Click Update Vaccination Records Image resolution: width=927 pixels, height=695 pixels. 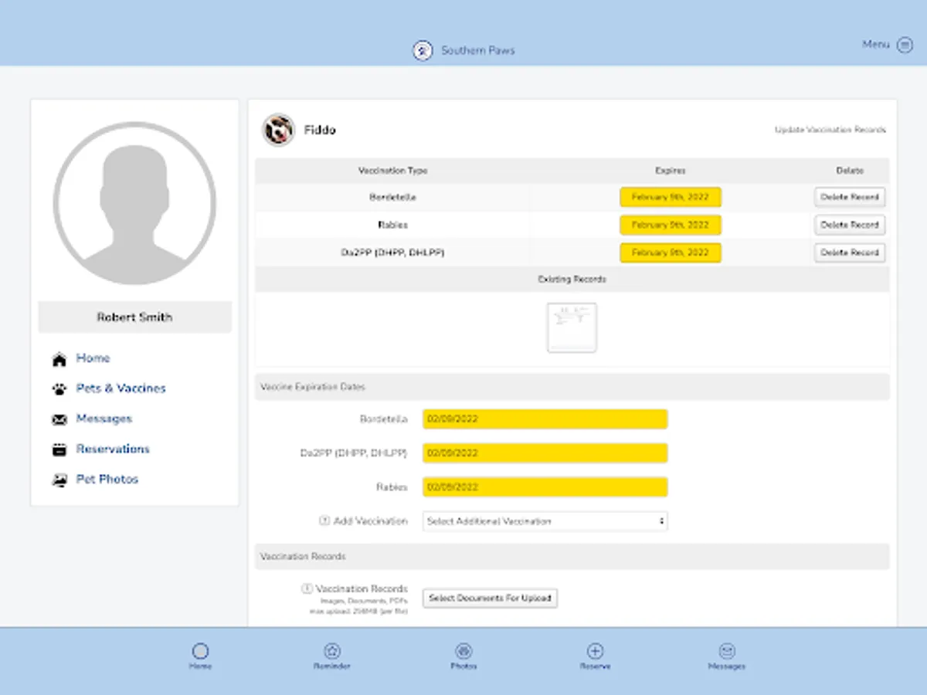830,130
